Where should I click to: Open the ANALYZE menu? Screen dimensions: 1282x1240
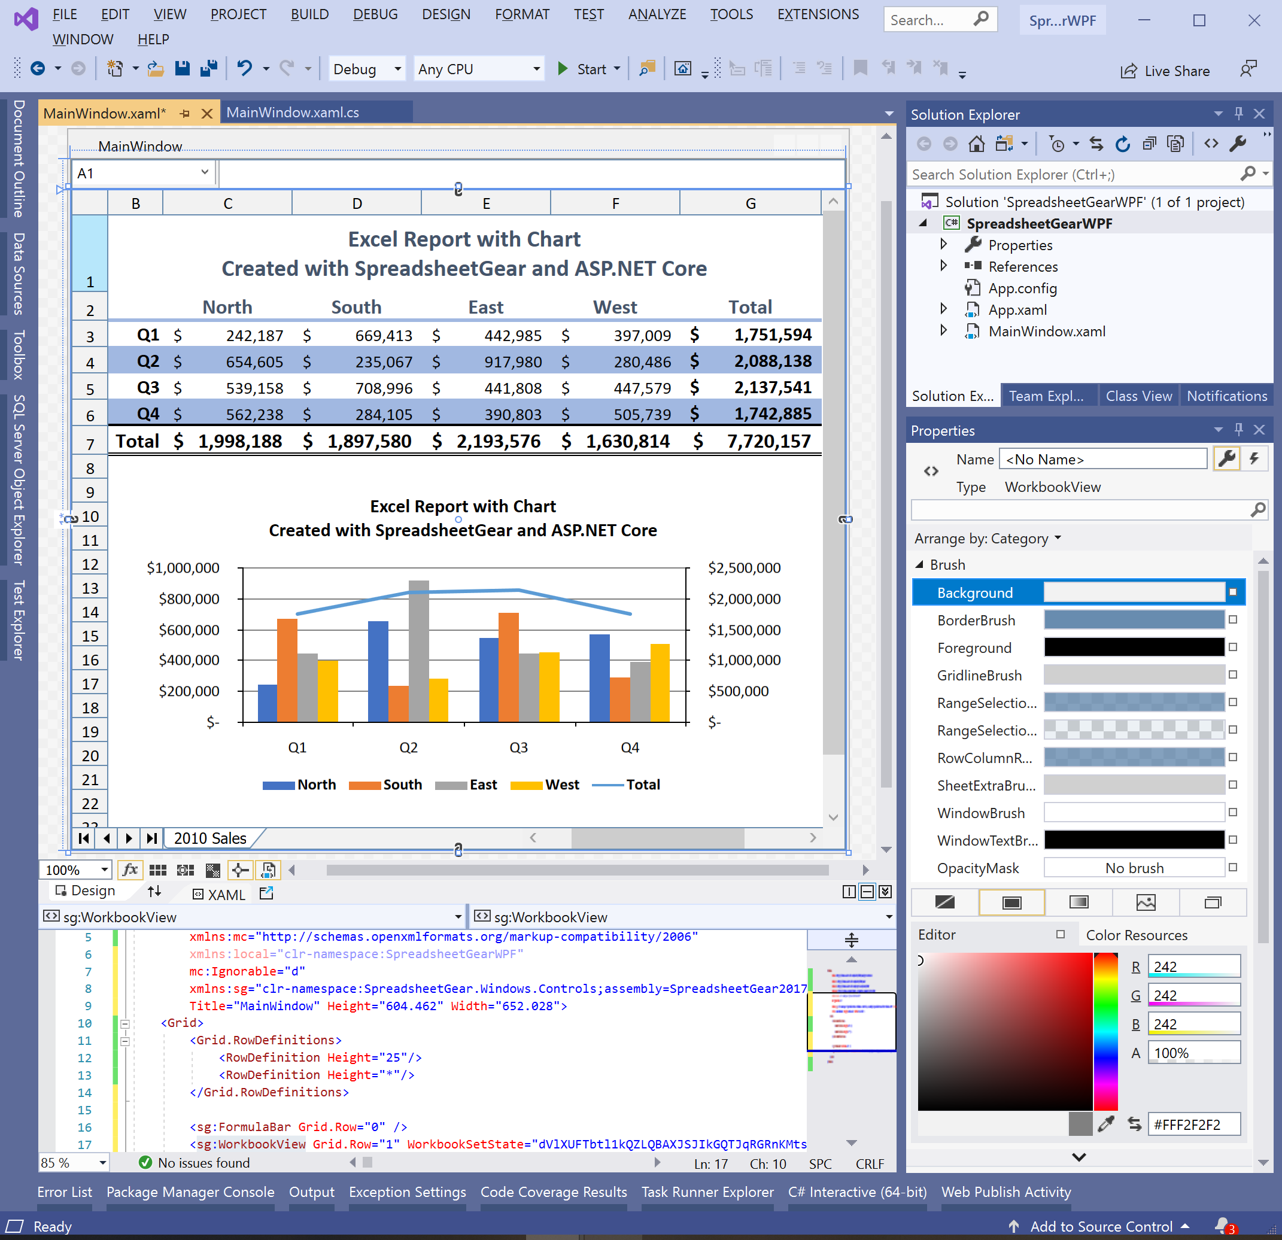[657, 14]
